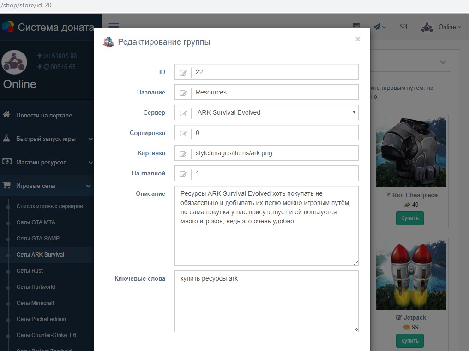Click into the Ключевые слова text area
469x351 pixels.
pos(266,301)
